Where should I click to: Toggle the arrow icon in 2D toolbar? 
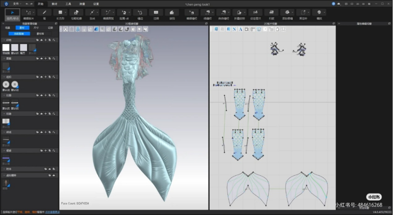(265, 29)
